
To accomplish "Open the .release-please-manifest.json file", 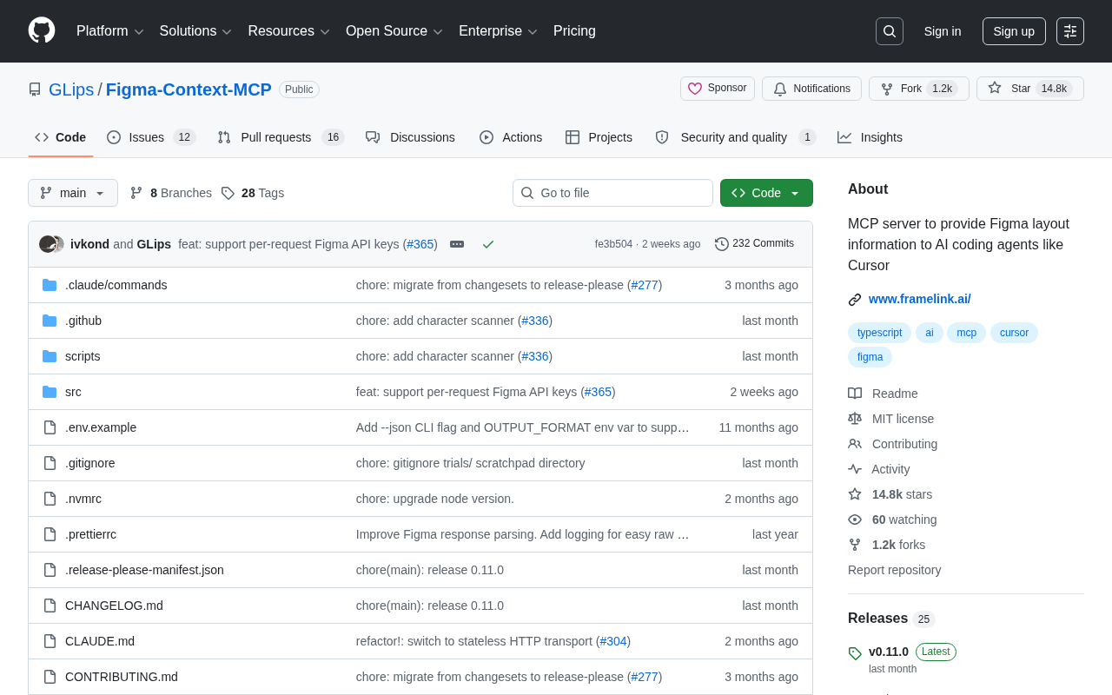I will (144, 570).
